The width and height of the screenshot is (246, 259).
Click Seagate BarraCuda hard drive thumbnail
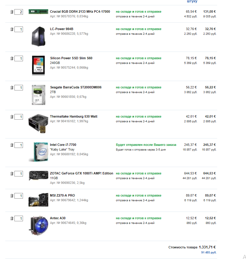coord(38,95)
